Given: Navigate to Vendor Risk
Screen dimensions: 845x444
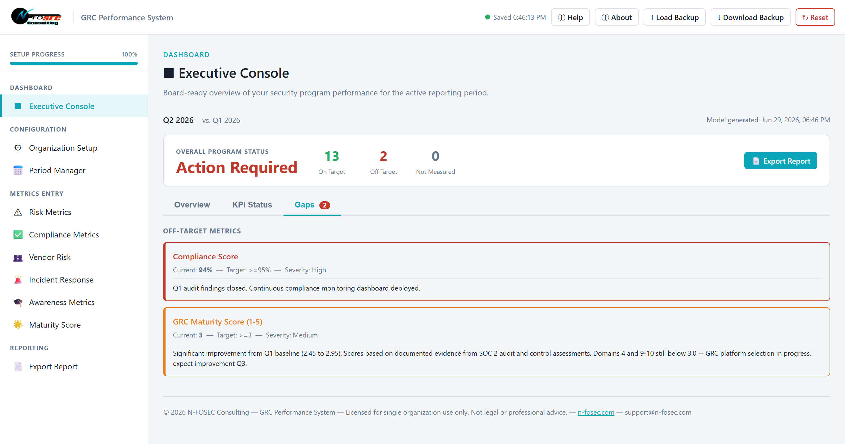Looking at the screenshot, I should [x=74, y=258].
